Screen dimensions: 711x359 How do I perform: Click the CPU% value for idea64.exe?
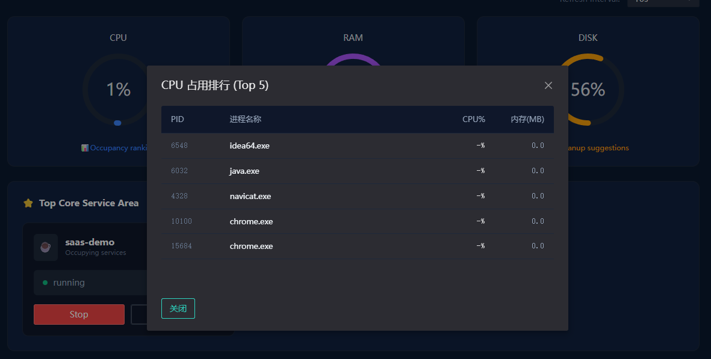tap(480, 146)
